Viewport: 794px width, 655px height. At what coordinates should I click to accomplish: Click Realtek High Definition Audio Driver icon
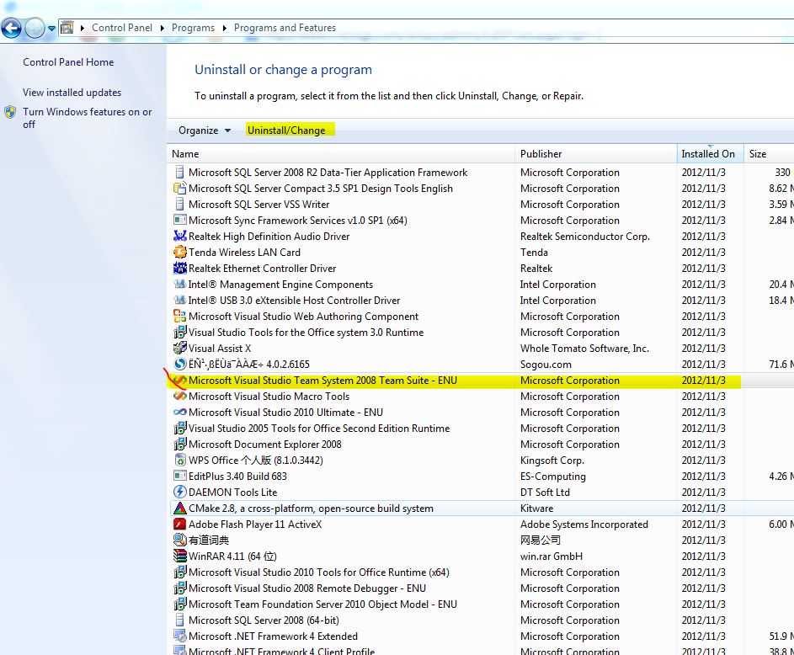click(179, 237)
